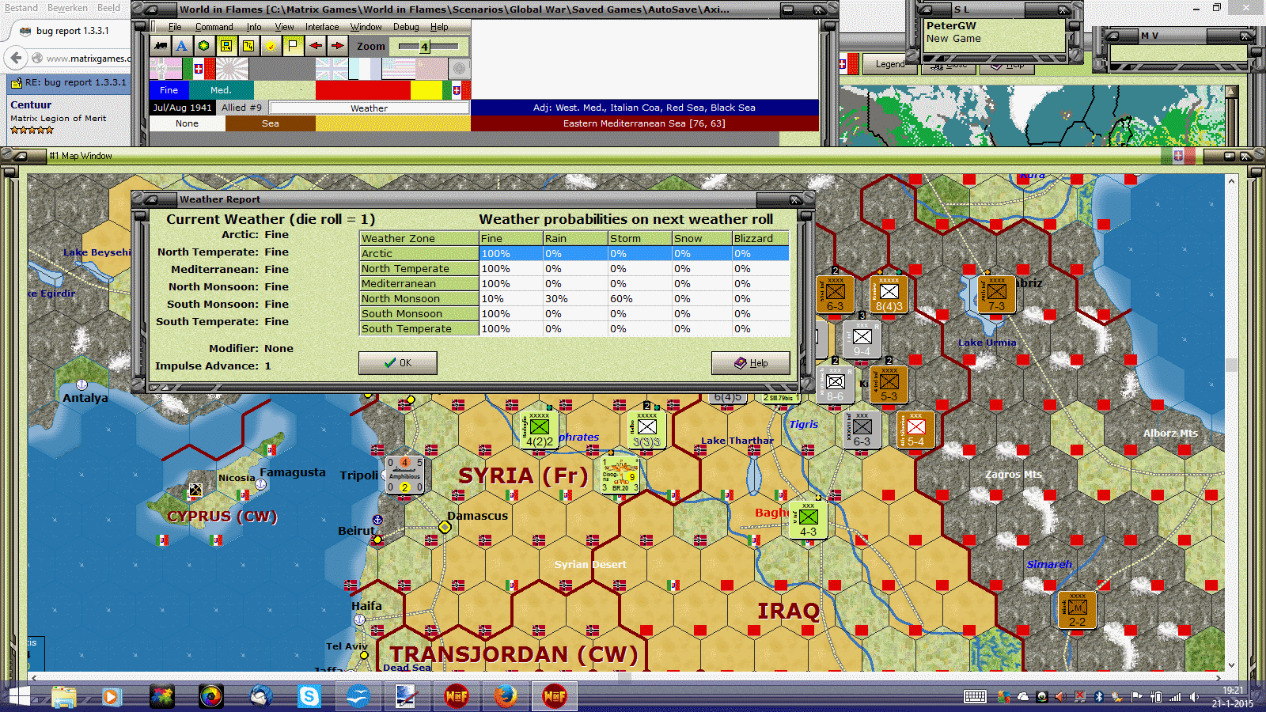Screen dimensions: 1266x712
Task: Click the Storm column header
Action: pos(639,238)
